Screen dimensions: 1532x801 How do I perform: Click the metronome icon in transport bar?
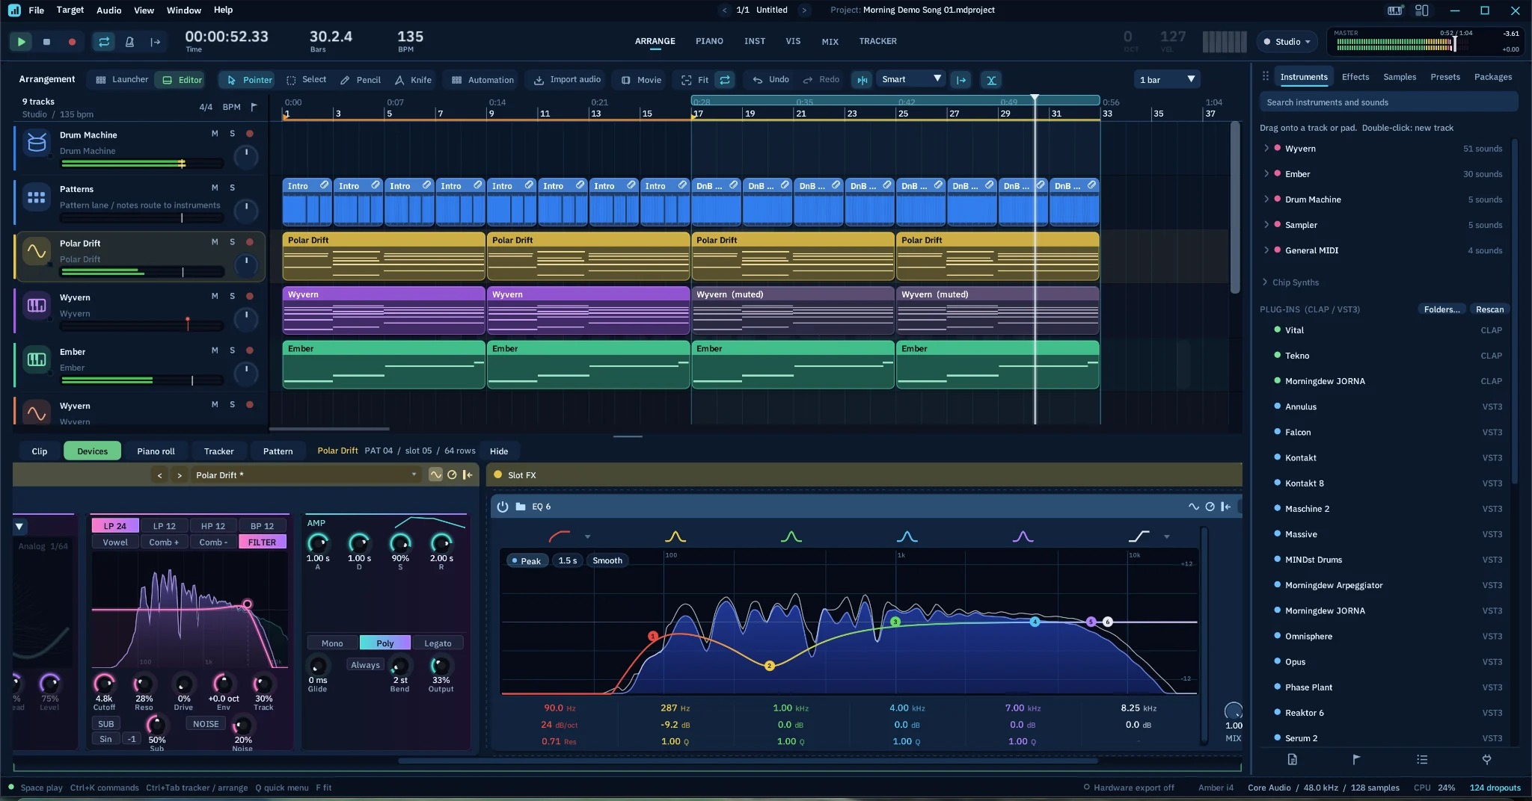(x=129, y=42)
